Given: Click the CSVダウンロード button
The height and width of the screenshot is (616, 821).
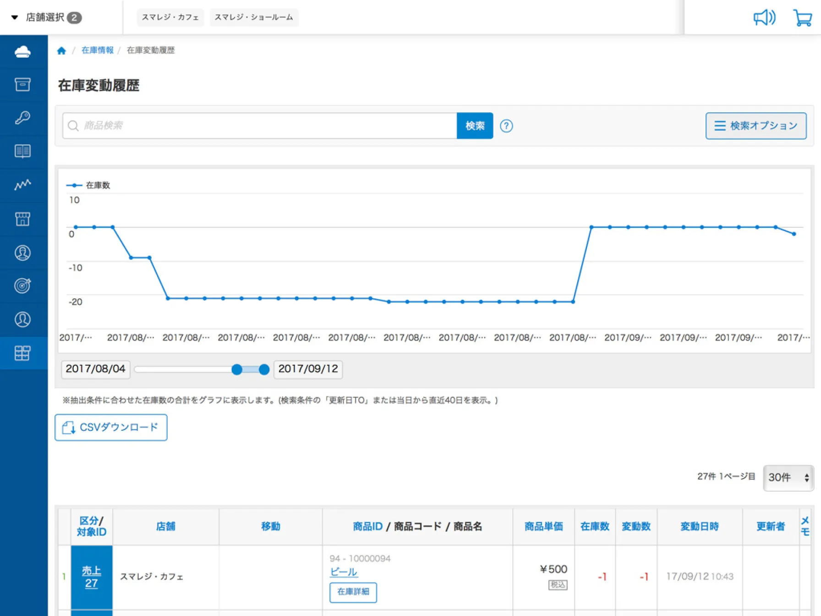Looking at the screenshot, I should click(x=111, y=427).
